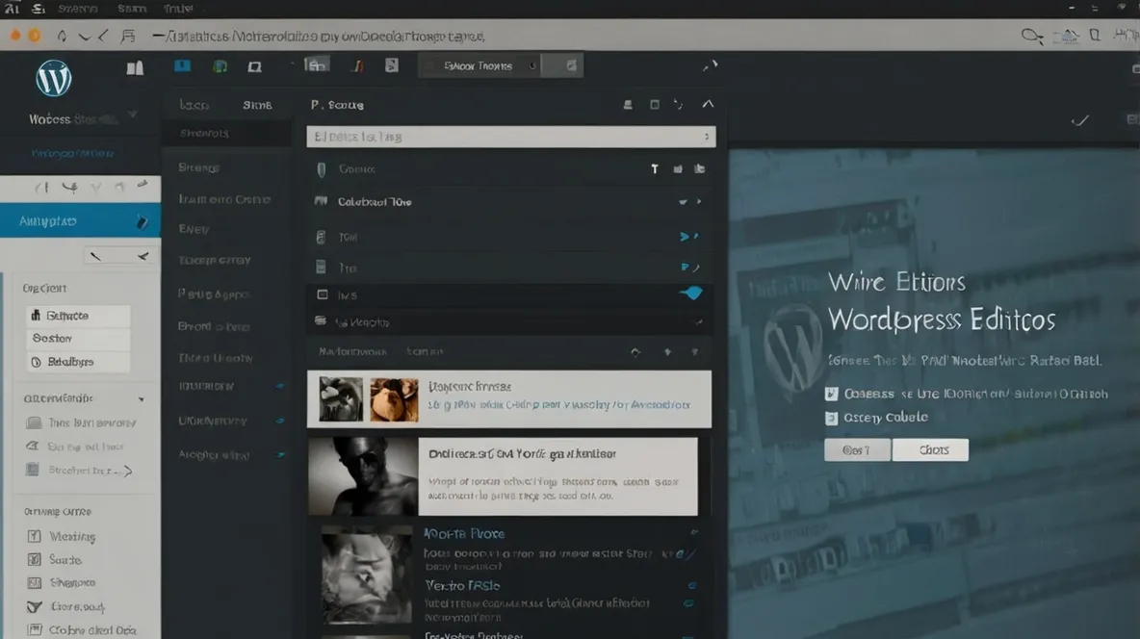The width and height of the screenshot is (1140, 639).
Task: Click the back arrow in the browser bar
Action: [103, 36]
